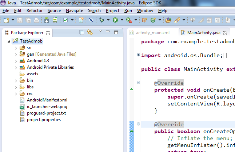Open the Android SDK Manager icon
Screen dimensions: 235x152
point(47,20)
